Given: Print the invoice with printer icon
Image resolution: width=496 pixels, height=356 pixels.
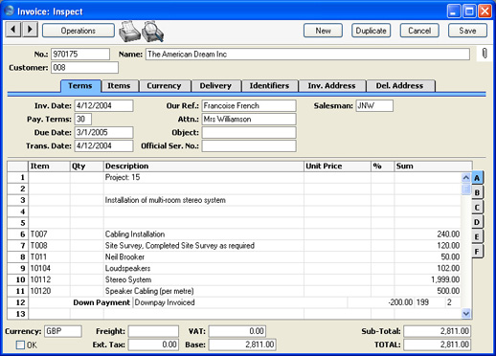Looking at the screenshot, I should (129, 32).
